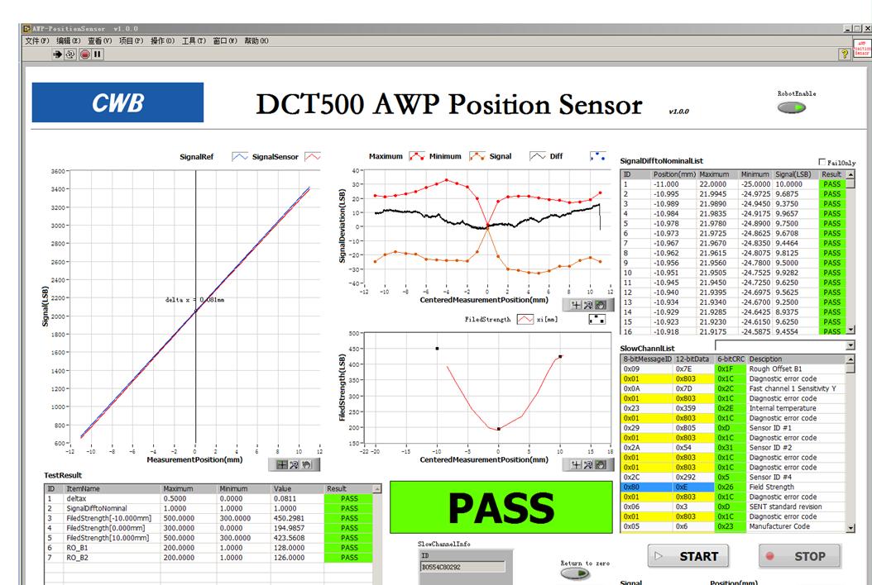Viewport: 872px width, 585px height.
Task: Click the RO_B1 row in TestResult
Action: coord(208,548)
